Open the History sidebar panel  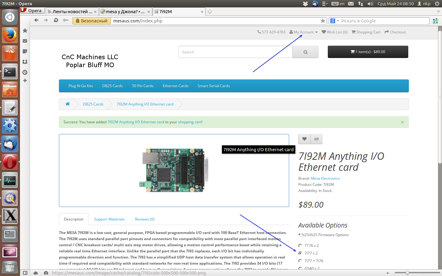(x=25, y=72)
